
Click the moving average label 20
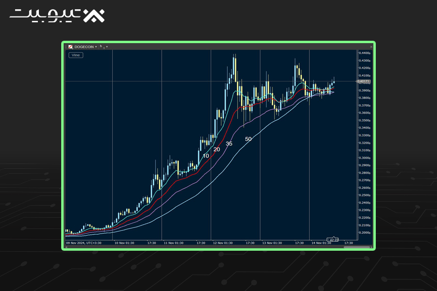tap(217, 149)
